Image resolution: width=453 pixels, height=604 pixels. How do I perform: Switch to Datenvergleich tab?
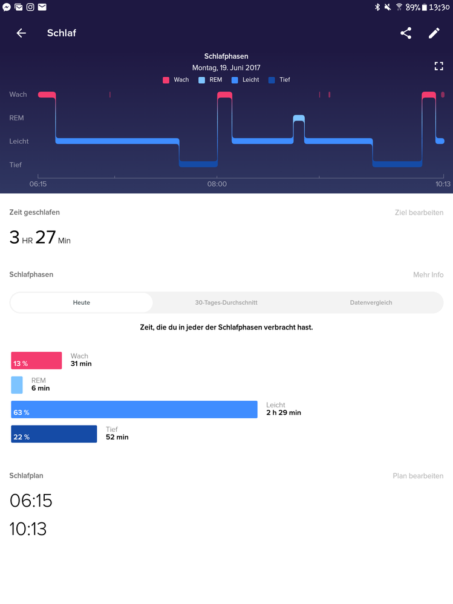tap(370, 302)
